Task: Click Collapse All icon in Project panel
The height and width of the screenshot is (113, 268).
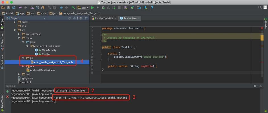Action: (x=74, y=18)
